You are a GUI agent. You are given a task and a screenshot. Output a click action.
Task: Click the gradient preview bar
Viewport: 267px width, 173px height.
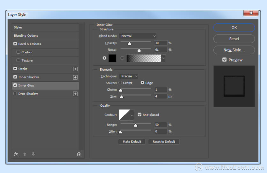coord(144,58)
